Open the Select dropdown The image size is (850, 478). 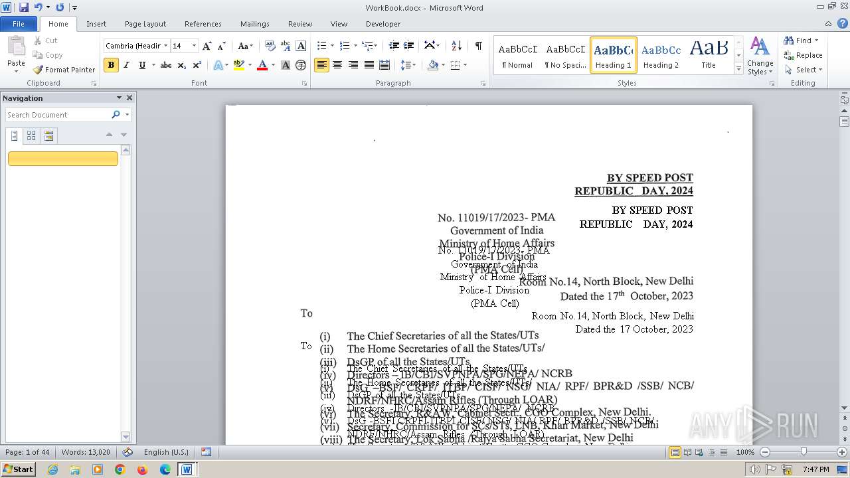[x=803, y=70]
